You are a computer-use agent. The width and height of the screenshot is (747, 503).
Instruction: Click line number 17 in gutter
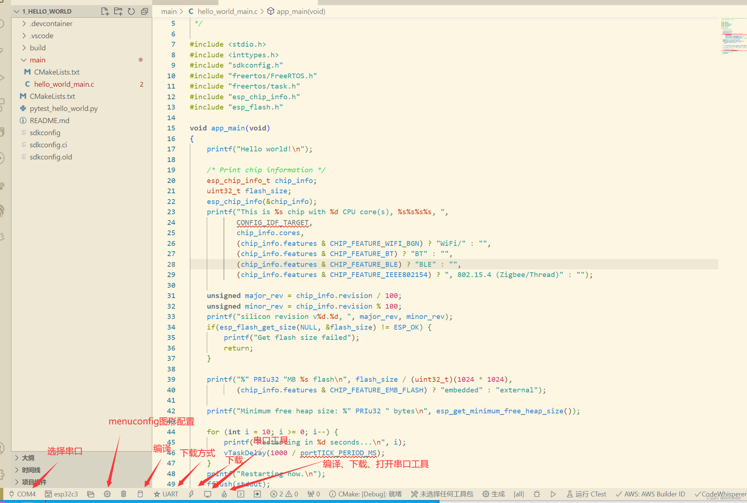tap(171, 149)
